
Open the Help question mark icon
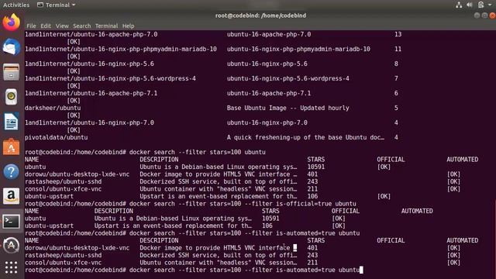(x=11, y=172)
